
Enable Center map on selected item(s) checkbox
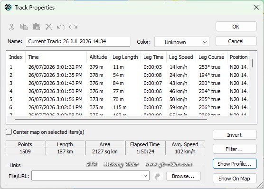coord(9,132)
